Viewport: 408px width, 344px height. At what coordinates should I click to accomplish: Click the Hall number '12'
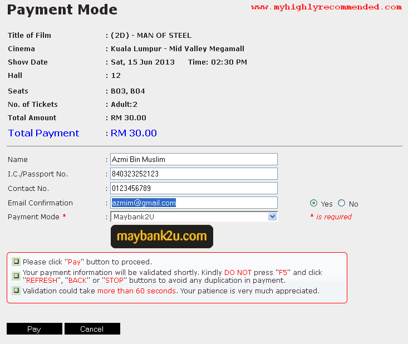[116, 76]
